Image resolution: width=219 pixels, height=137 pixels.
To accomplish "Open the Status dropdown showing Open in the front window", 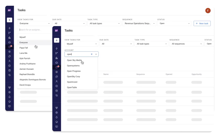I will coord(209,44).
